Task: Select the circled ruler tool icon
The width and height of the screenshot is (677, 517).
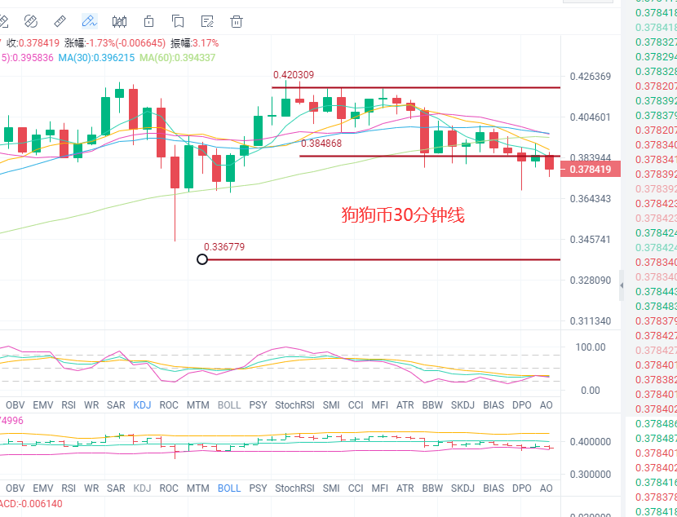Action: coord(30,21)
